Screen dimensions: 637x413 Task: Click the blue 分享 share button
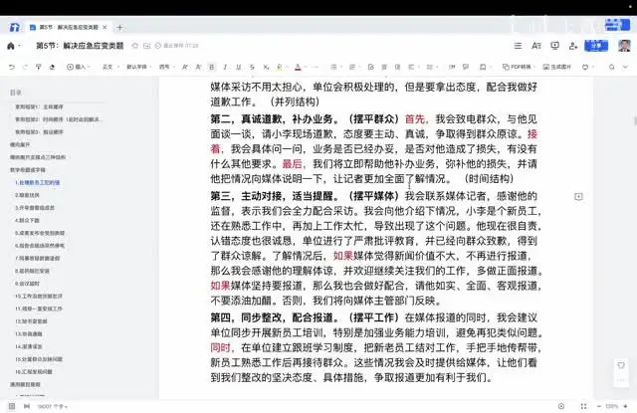(596, 45)
